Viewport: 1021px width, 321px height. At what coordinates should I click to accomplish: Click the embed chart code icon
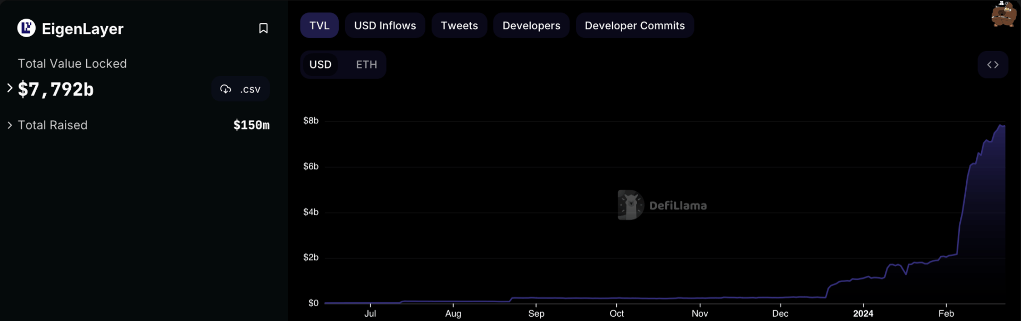coord(992,65)
